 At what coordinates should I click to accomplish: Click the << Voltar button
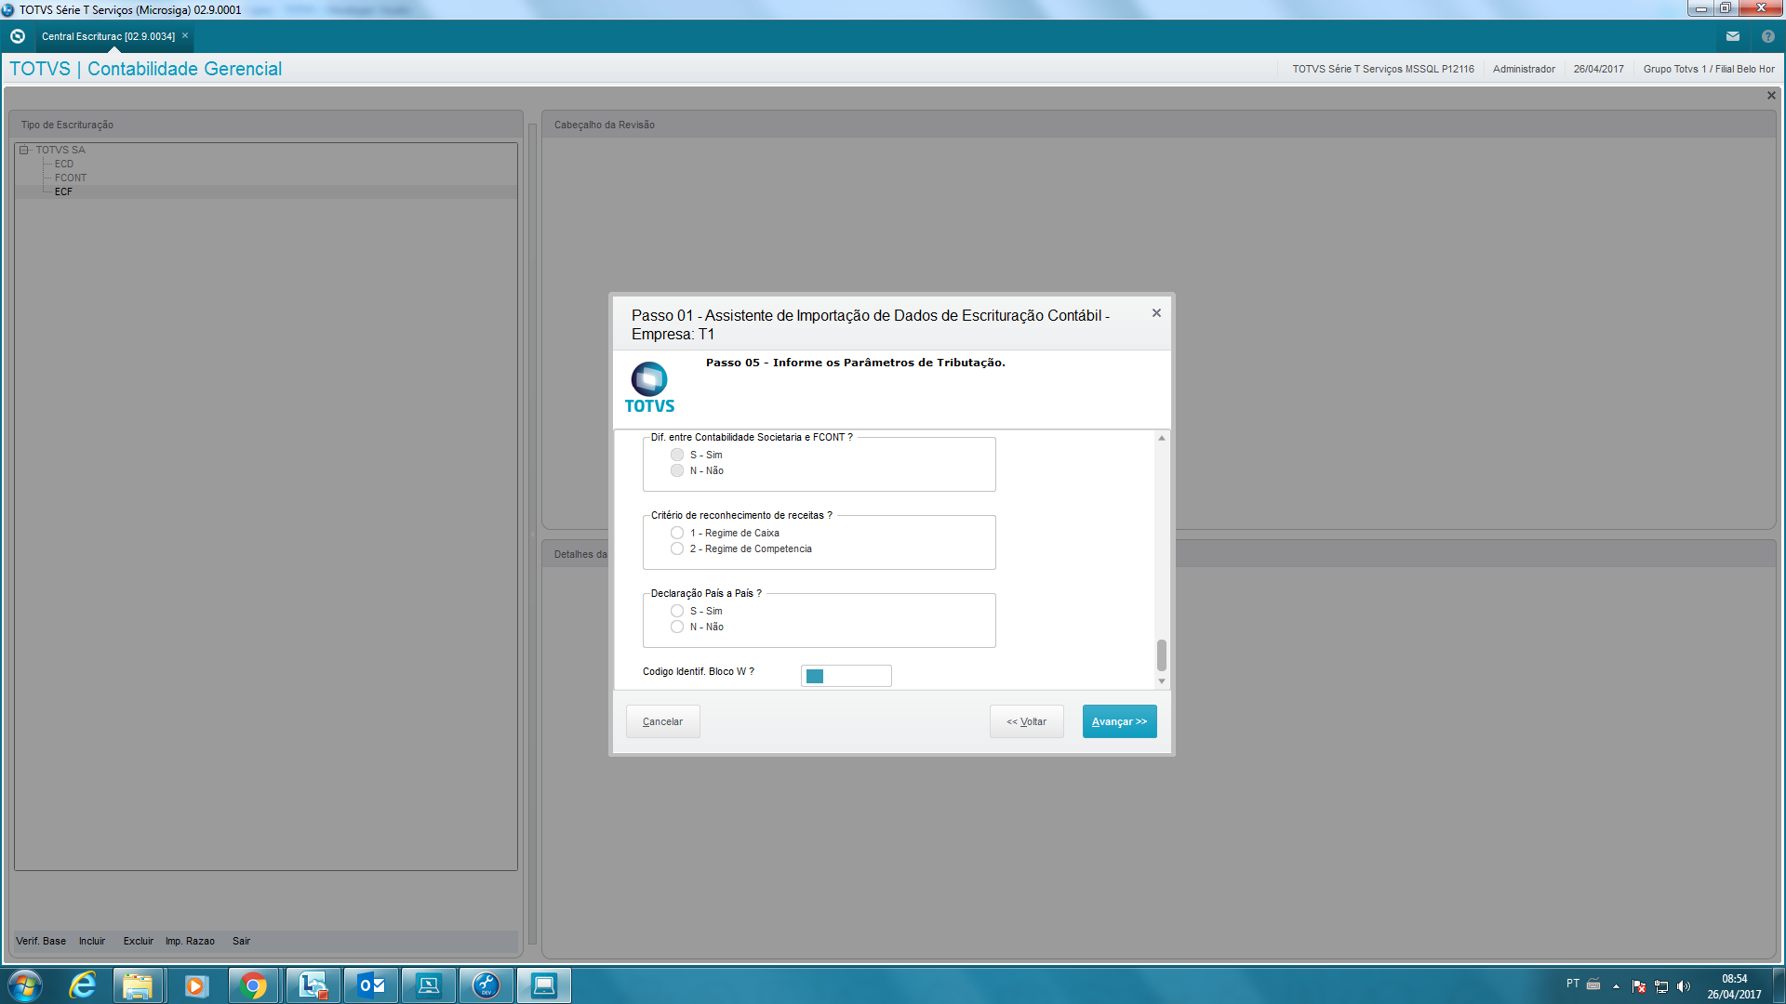pyautogui.click(x=1026, y=721)
